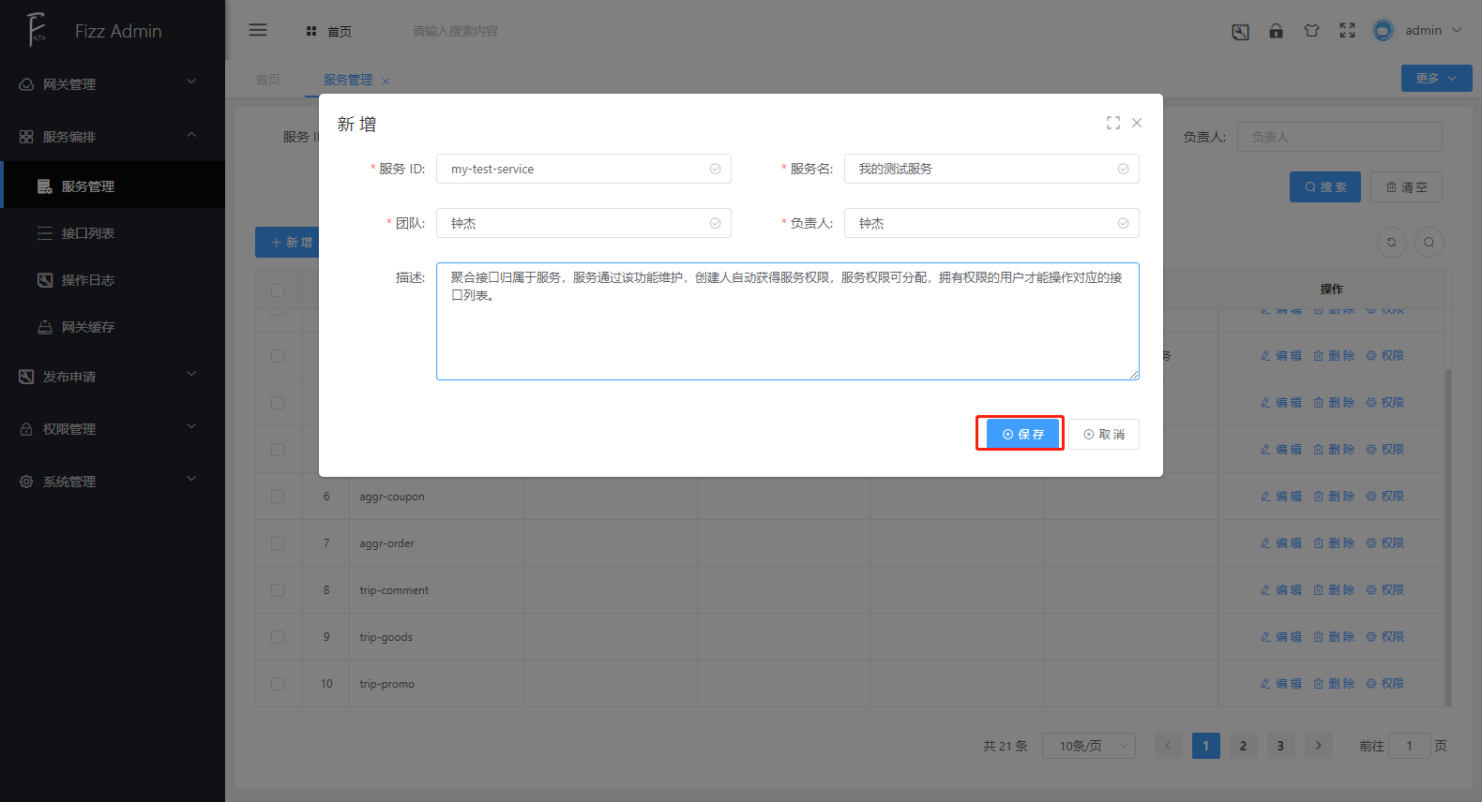Click the 保存 button
The width and height of the screenshot is (1482, 802).
1021,434
